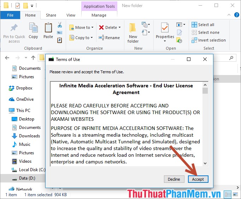Click the blue Help question mark icon
The image size is (241, 199).
pos(237,15)
